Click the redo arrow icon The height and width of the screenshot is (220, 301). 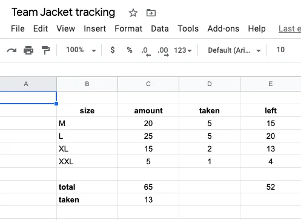12,50
